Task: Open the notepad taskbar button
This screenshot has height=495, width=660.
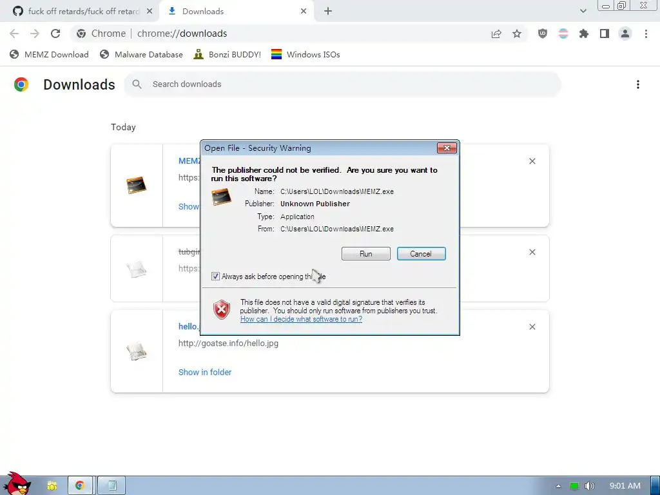Action: point(112,486)
